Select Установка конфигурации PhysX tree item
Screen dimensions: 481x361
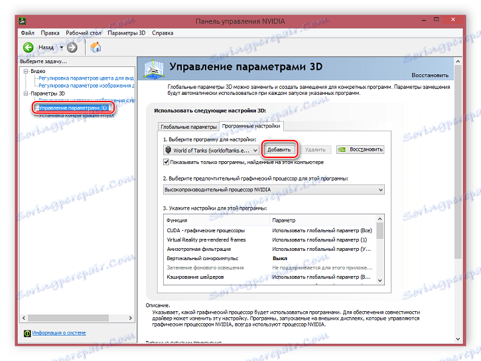point(76,115)
